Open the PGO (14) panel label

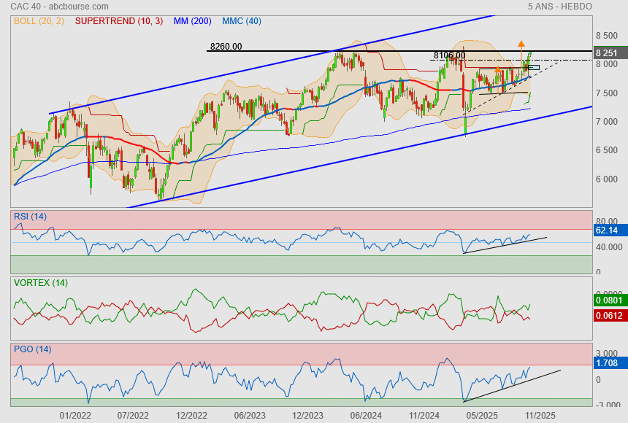coord(32,349)
